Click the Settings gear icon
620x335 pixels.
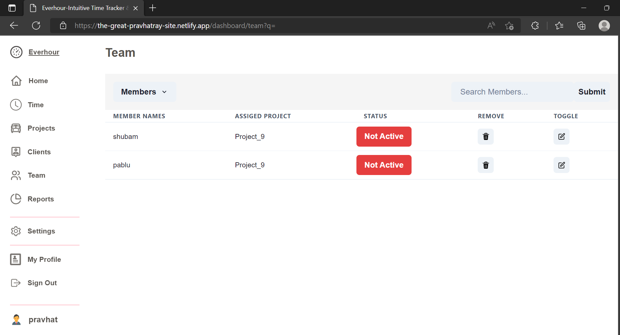pyautogui.click(x=16, y=231)
